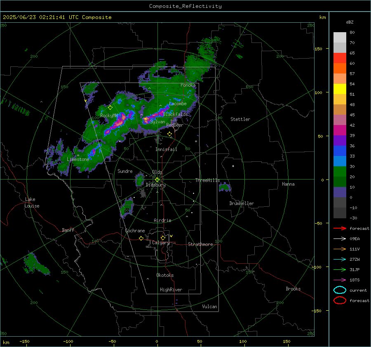Click the ThreeHills town label
Viewport: 371px width, 347px height.
point(207,180)
